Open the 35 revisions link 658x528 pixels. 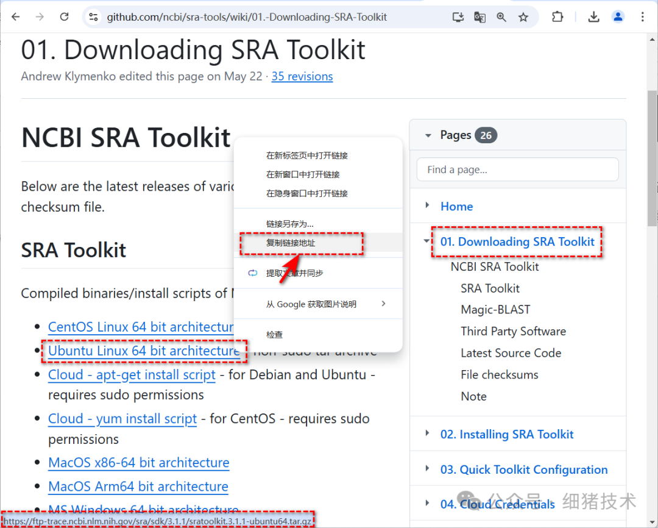coord(302,76)
